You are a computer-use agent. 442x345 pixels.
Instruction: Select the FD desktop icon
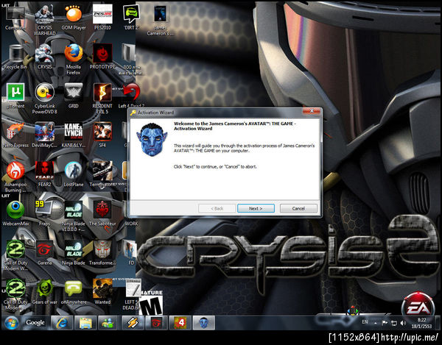pyautogui.click(x=131, y=253)
